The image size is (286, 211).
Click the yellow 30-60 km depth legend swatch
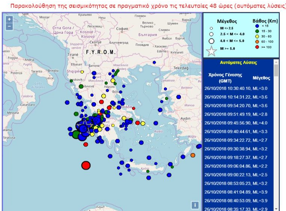point(257,36)
